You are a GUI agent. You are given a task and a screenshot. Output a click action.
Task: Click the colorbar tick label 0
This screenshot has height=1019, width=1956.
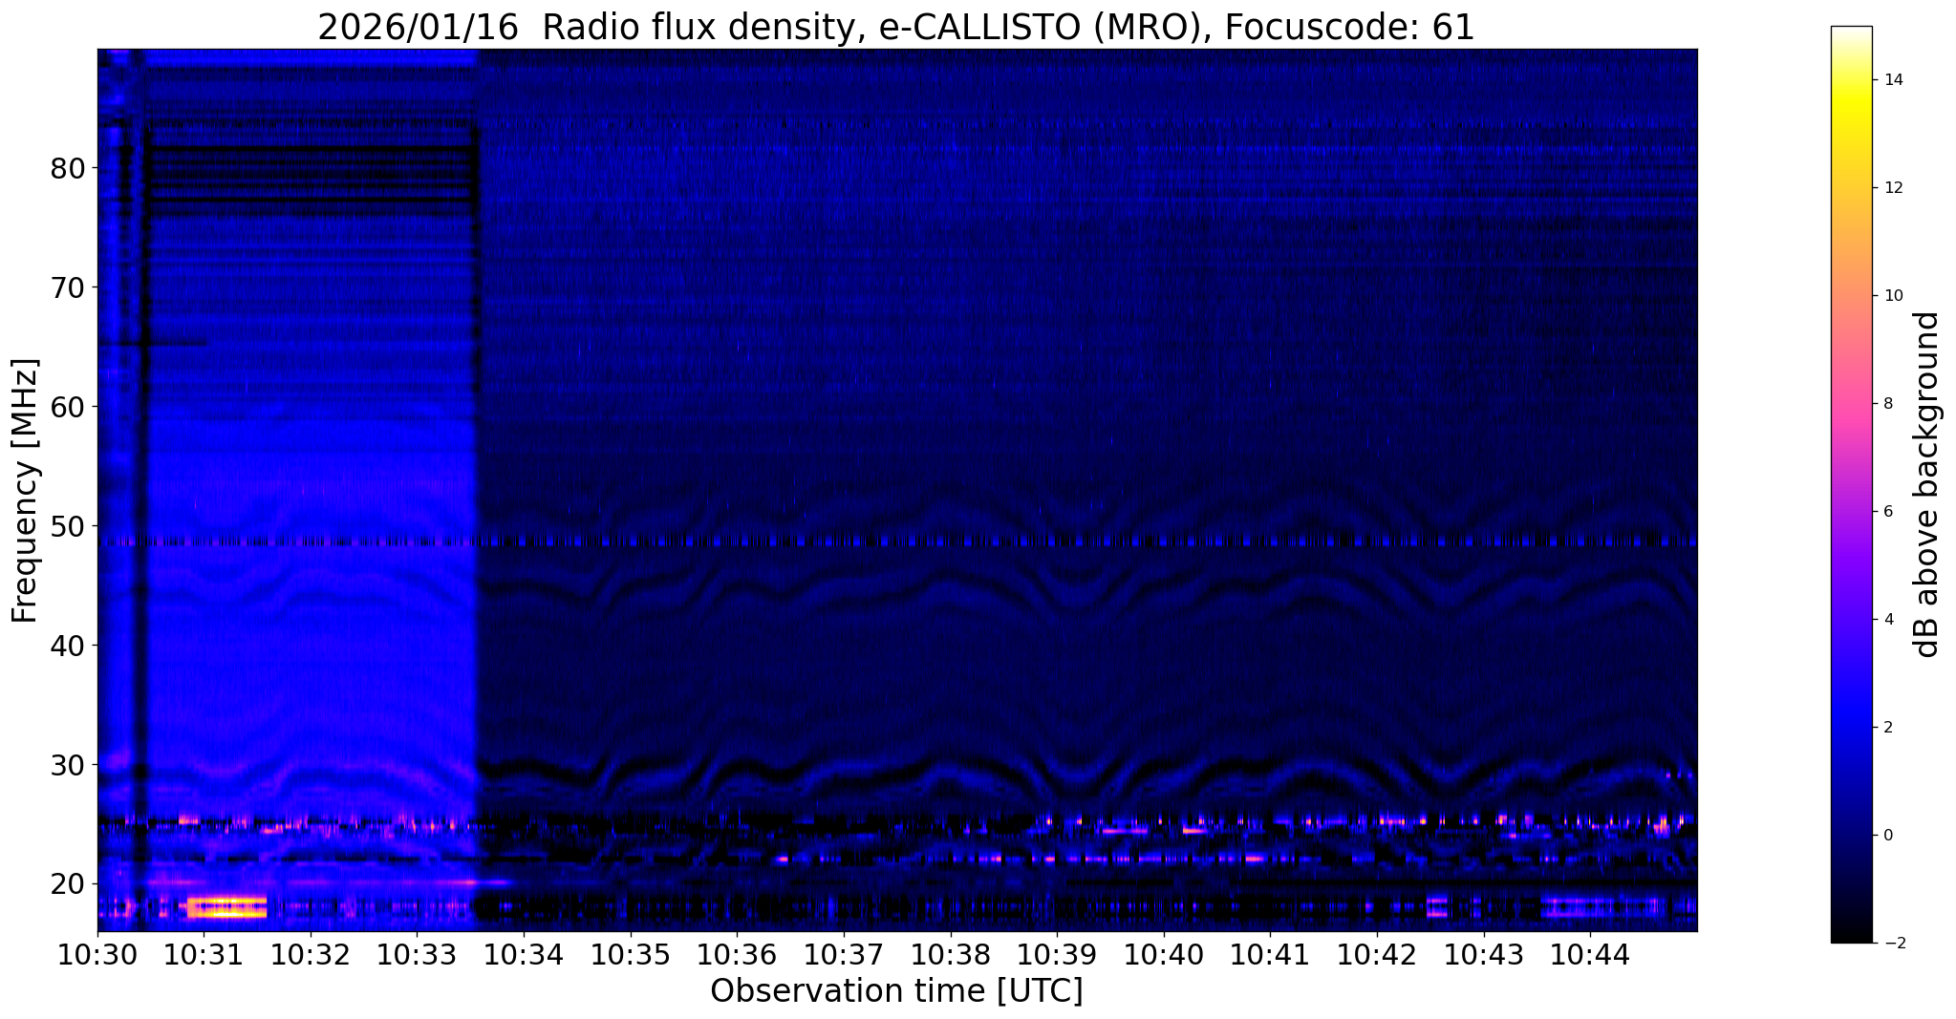tap(1886, 836)
